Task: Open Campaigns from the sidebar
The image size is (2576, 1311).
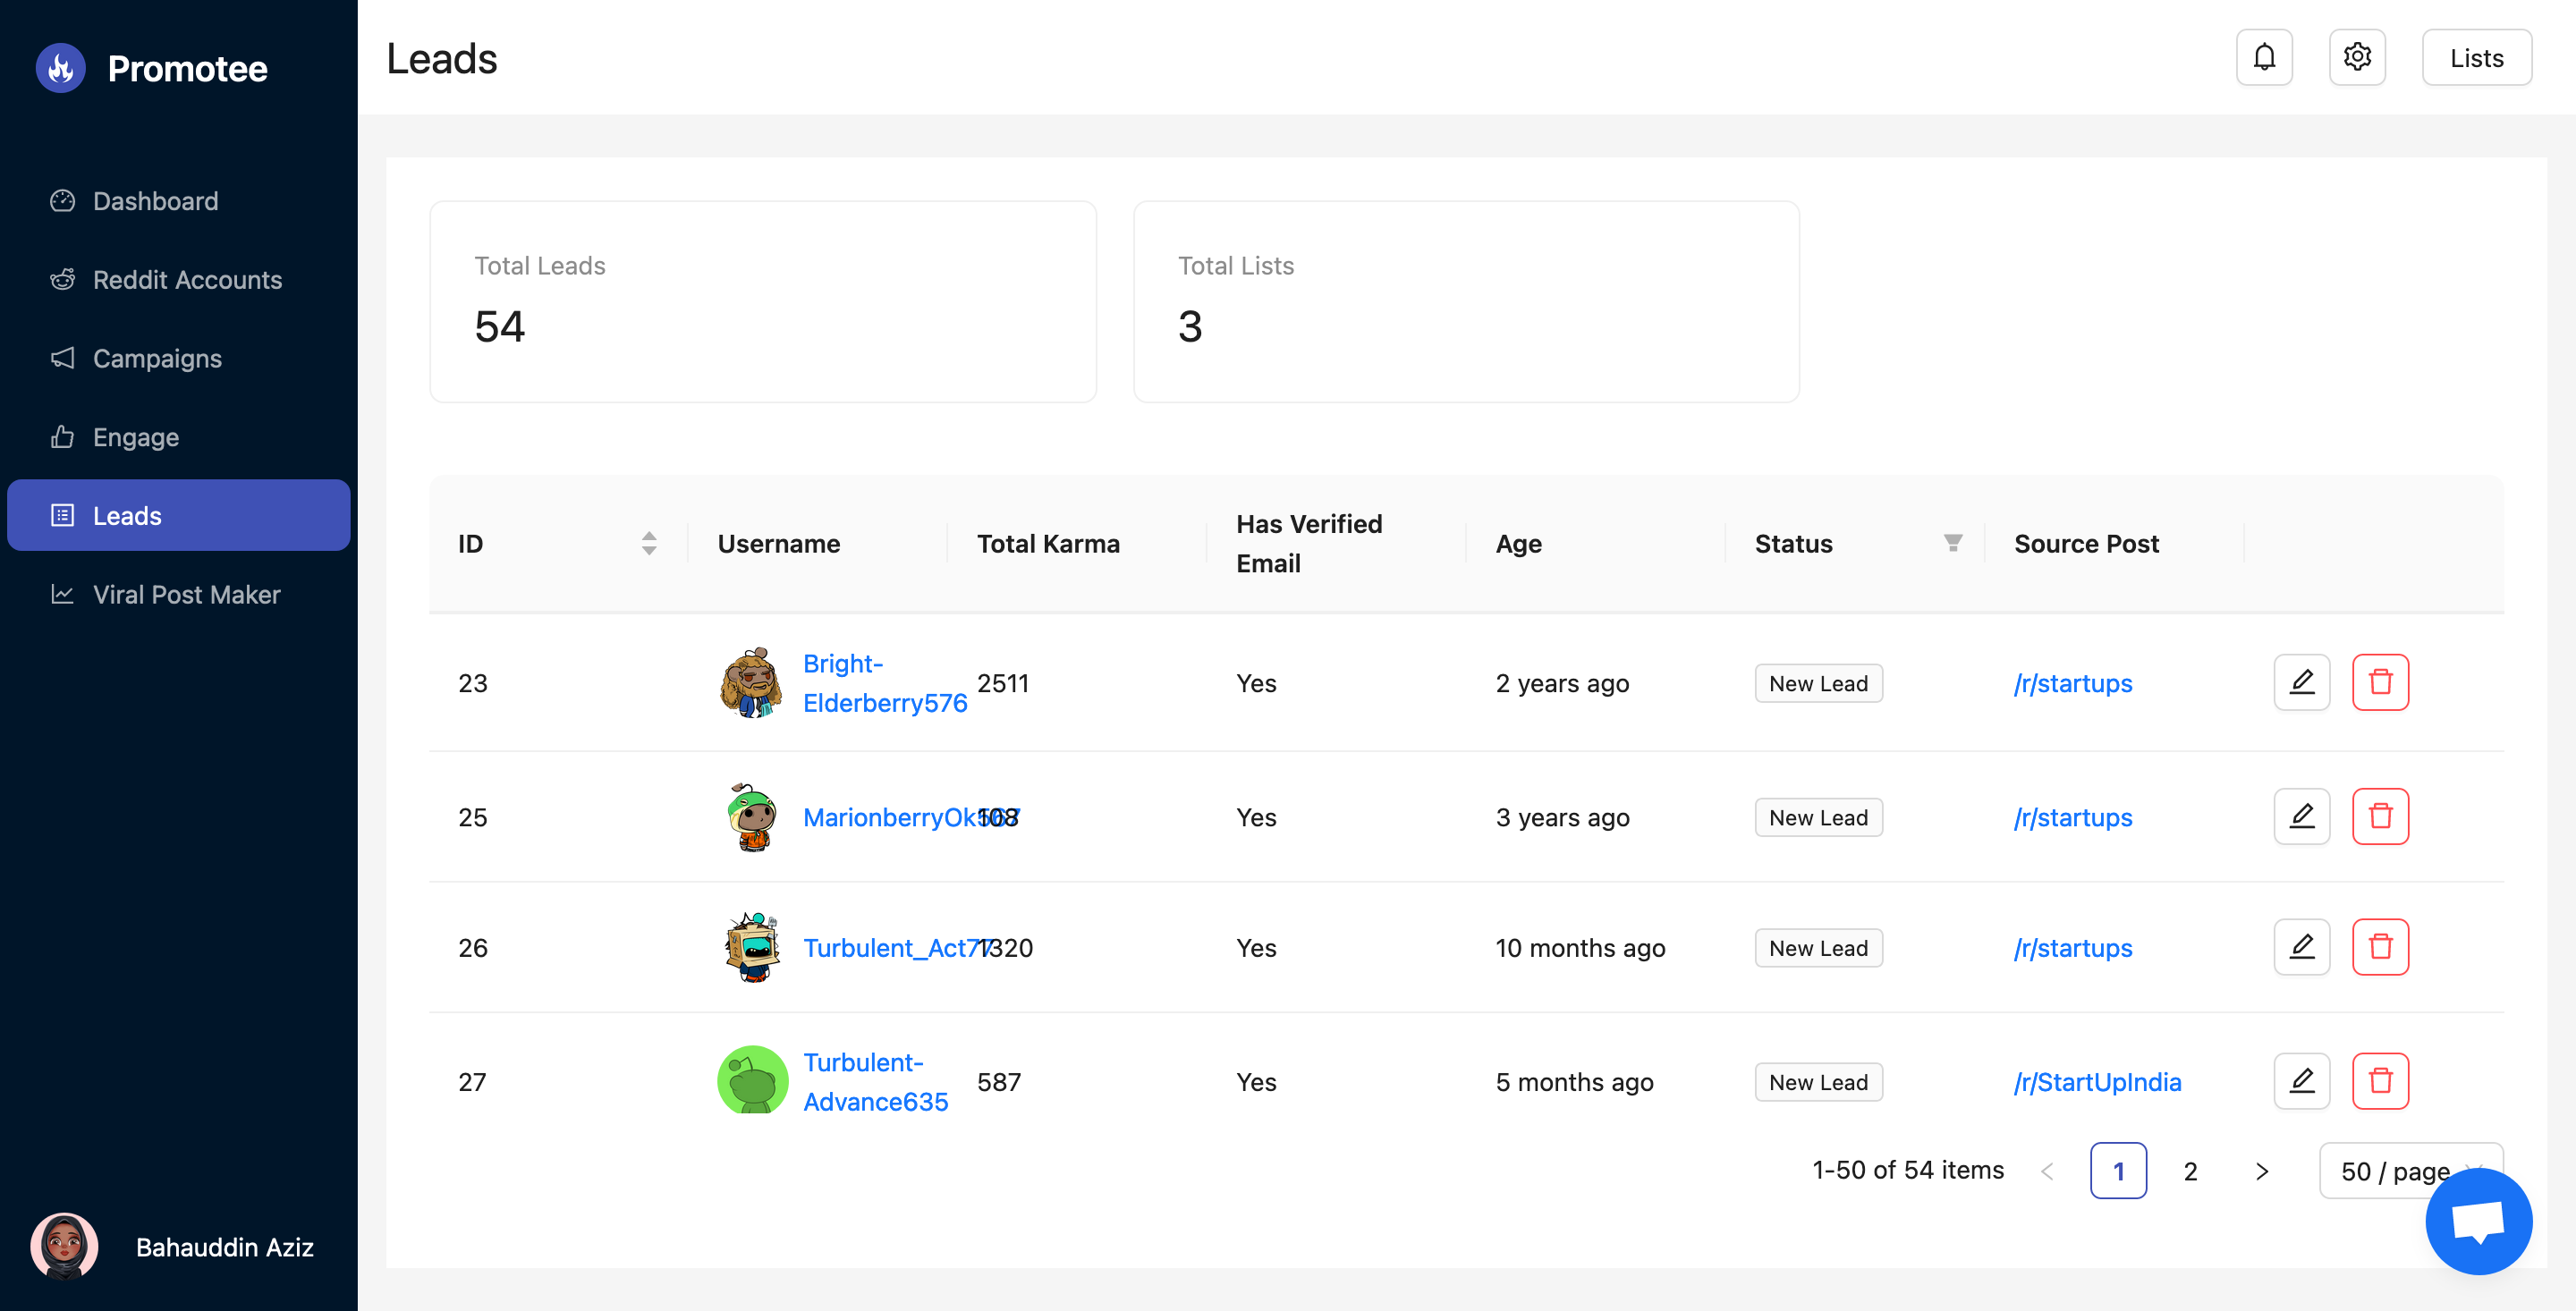Action: (x=157, y=358)
